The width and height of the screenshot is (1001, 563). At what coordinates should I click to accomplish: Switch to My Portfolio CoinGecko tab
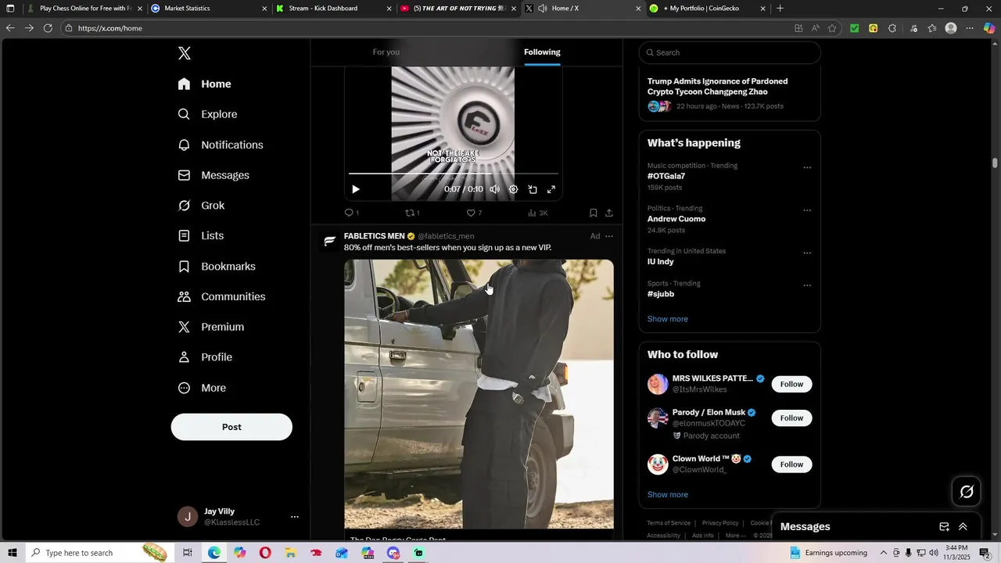coord(708,9)
